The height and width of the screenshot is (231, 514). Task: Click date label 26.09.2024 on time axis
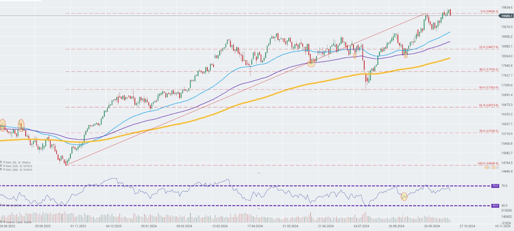click(432, 226)
